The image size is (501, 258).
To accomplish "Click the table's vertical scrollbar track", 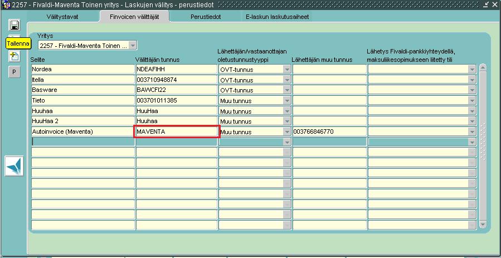I will pos(483,146).
